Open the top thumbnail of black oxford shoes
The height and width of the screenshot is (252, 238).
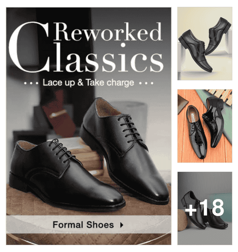point(205,44)
